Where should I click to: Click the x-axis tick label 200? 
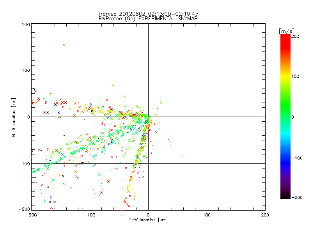point(265,215)
